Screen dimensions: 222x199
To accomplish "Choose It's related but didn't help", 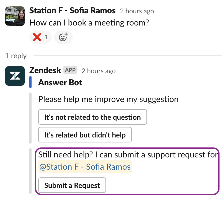I will pyautogui.click(x=85, y=135).
